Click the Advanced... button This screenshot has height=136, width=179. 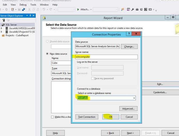coord(128,109)
